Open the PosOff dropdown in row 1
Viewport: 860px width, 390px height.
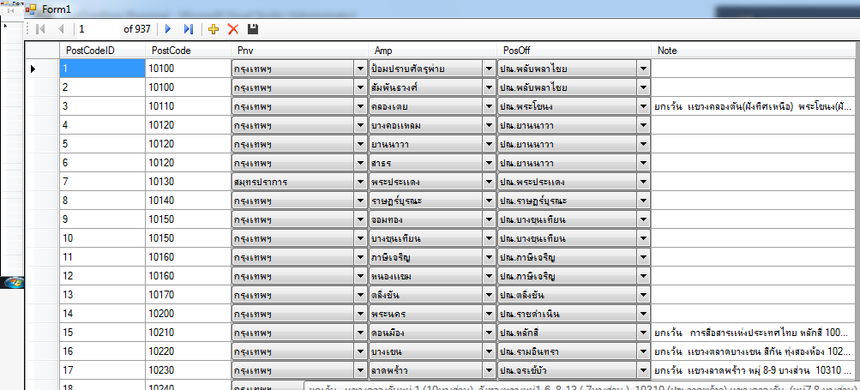click(x=643, y=69)
